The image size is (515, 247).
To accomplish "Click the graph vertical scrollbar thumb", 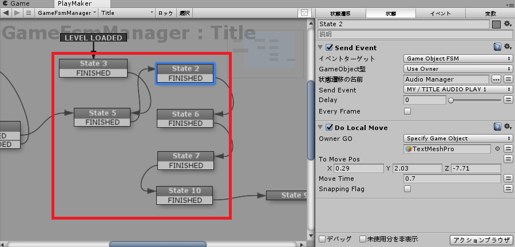I will (310, 120).
